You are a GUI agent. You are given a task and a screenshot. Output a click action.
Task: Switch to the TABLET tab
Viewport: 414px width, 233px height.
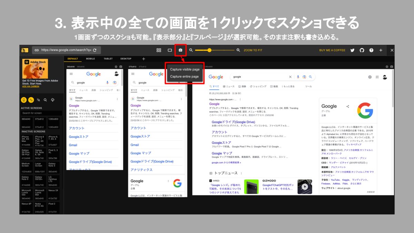point(108,59)
